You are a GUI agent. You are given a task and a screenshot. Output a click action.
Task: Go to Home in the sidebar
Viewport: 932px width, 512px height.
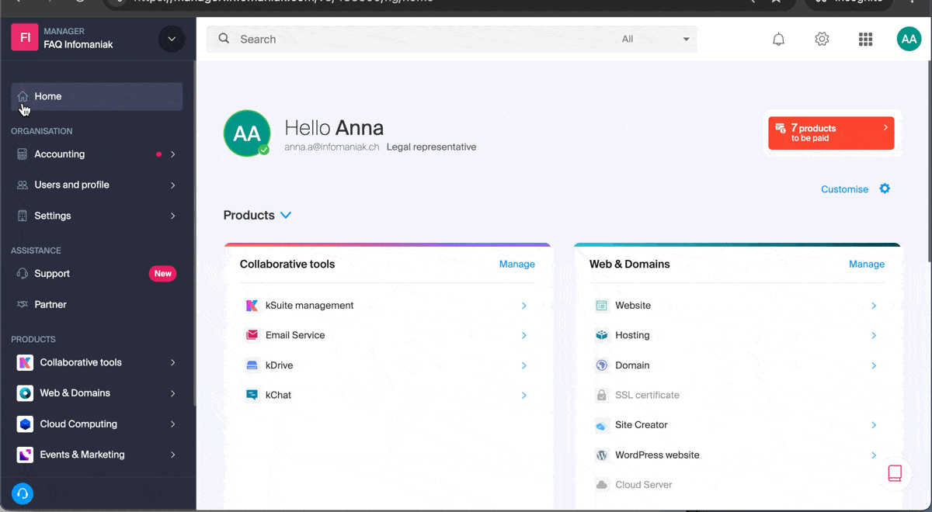[97, 96]
